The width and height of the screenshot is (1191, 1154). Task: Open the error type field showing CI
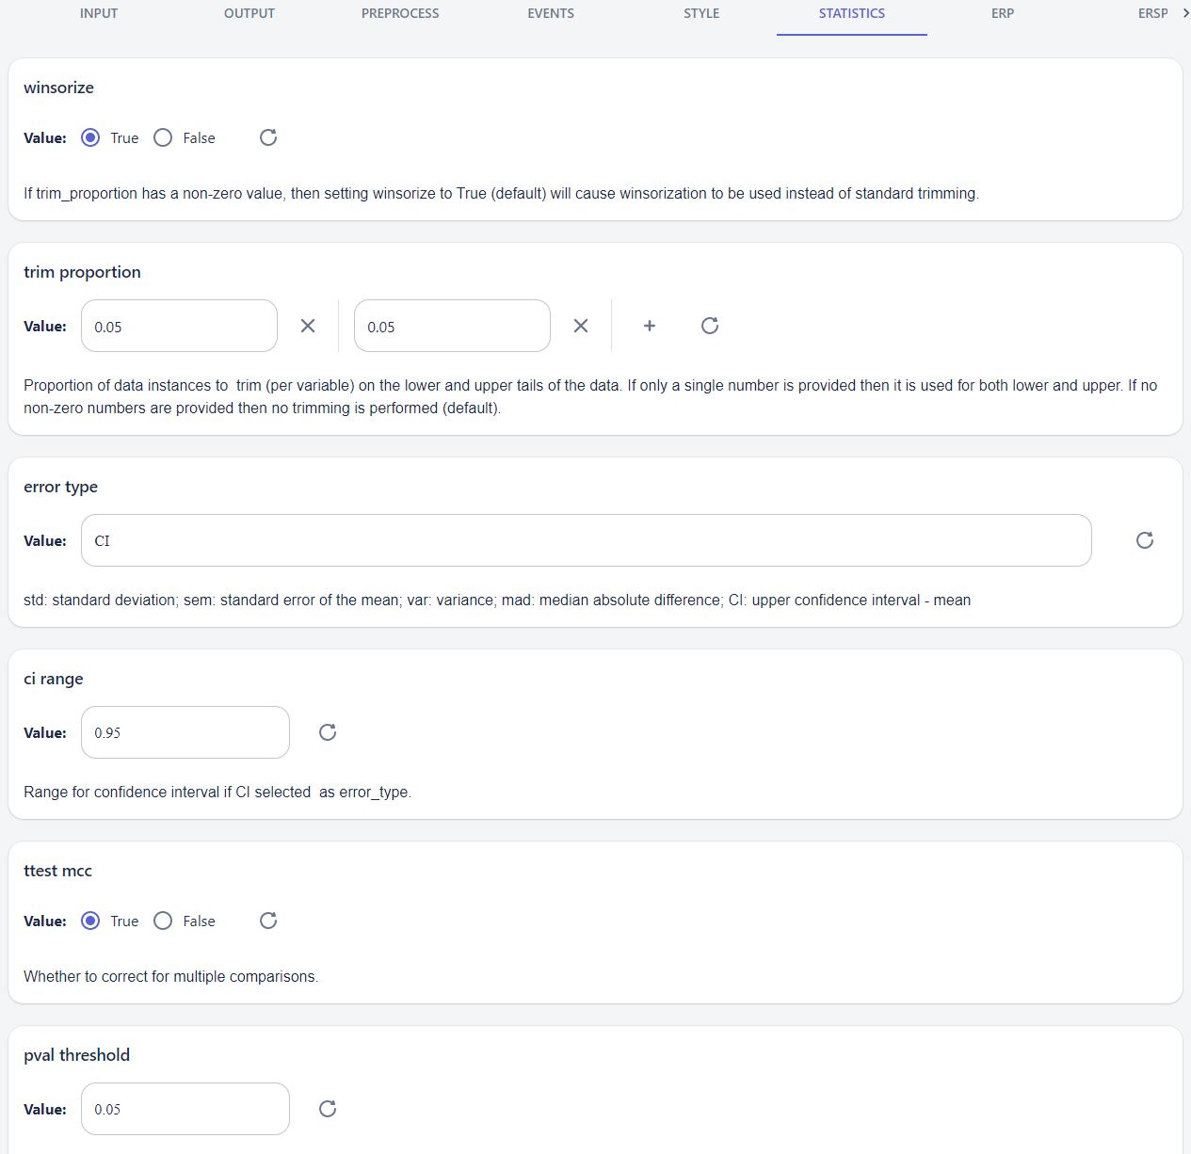(587, 540)
